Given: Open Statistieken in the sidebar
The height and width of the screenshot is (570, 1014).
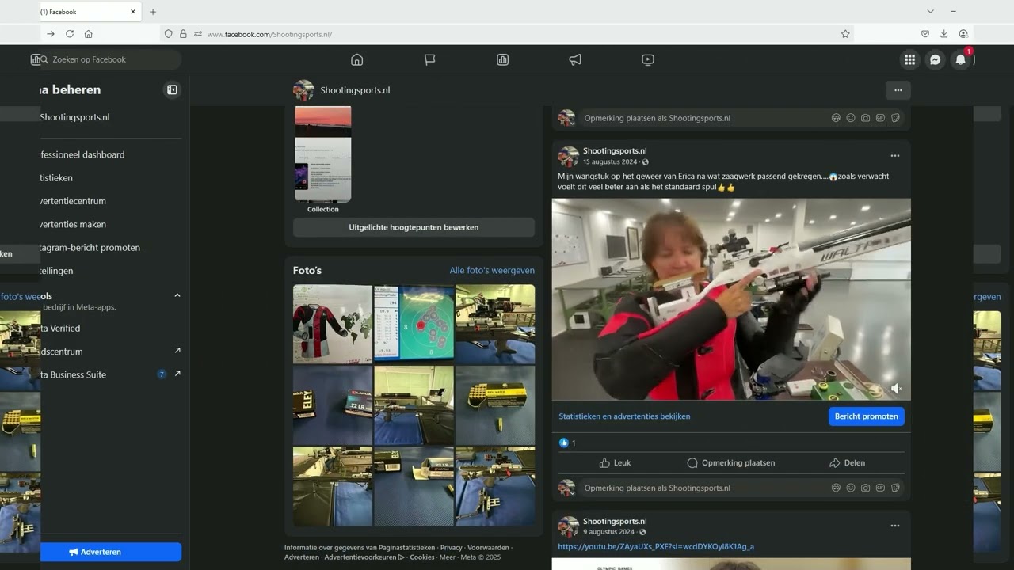Looking at the screenshot, I should (56, 178).
